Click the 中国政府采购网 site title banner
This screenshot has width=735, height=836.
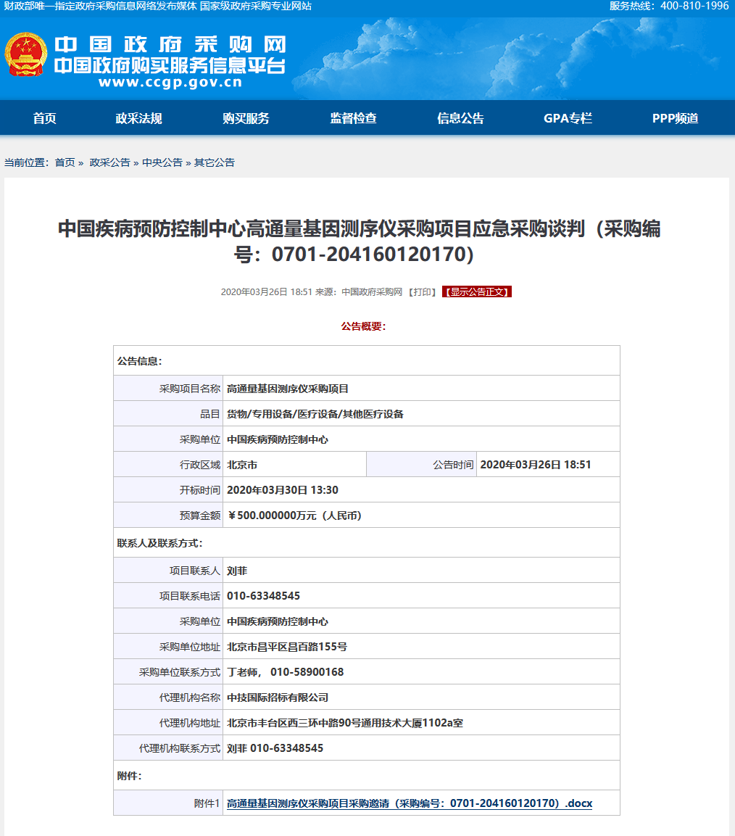click(170, 45)
